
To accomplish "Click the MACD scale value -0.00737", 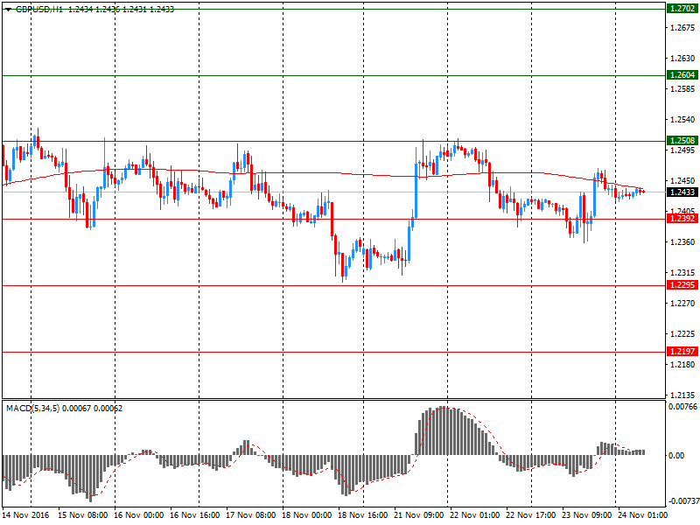I will point(683,501).
